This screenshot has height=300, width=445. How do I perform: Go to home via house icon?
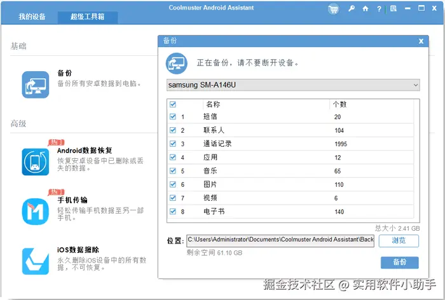point(366,8)
